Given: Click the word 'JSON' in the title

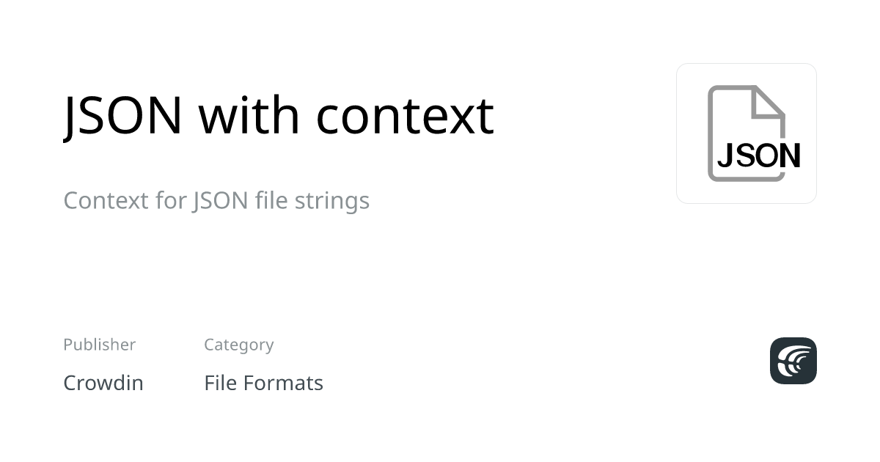Looking at the screenshot, I should pos(123,117).
